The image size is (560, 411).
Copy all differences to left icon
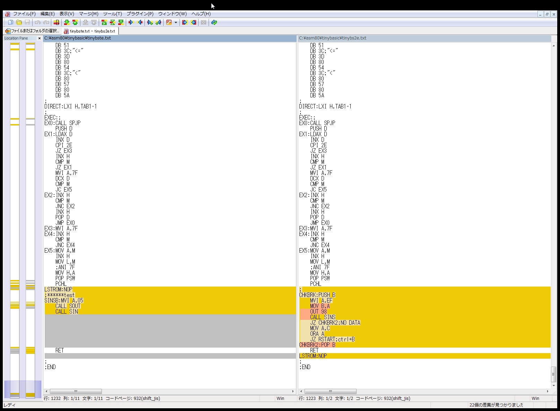click(x=193, y=23)
